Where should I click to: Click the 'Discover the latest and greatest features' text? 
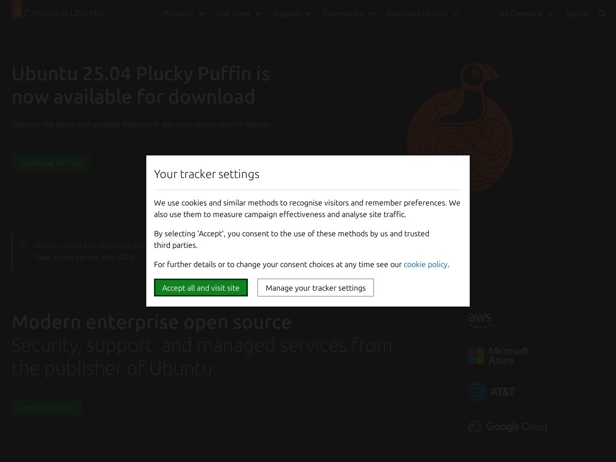click(142, 124)
